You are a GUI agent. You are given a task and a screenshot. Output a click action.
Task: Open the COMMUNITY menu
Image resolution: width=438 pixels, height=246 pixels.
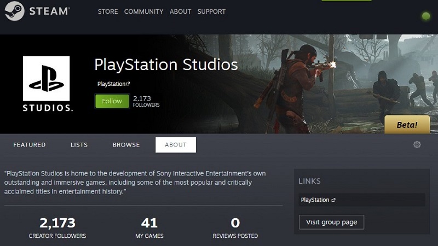point(143,11)
